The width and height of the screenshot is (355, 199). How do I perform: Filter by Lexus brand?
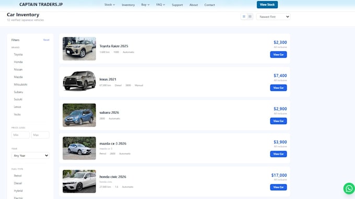(17, 107)
